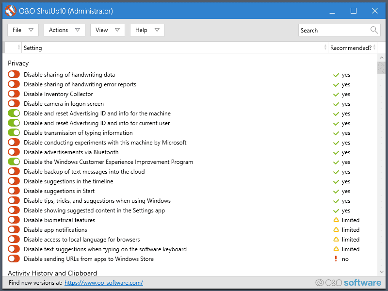Click green checkmark for camera in logon screen

coord(336,104)
